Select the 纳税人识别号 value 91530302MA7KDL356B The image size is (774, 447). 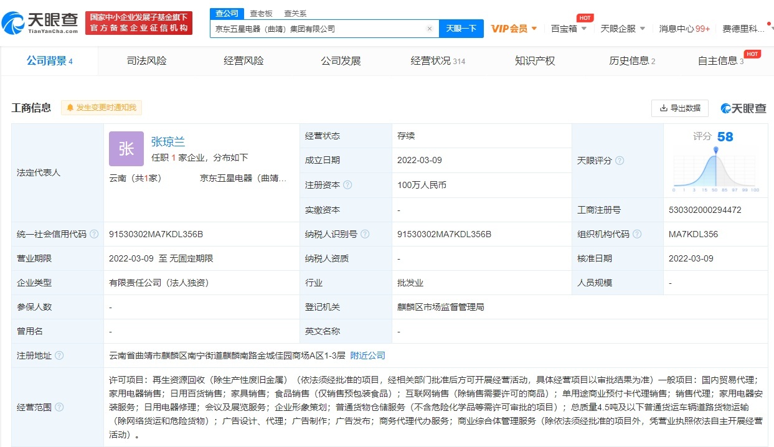[445, 234]
